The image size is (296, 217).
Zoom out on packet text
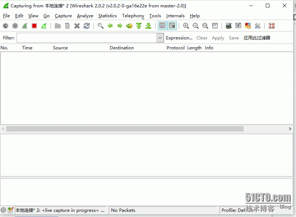point(196,26)
